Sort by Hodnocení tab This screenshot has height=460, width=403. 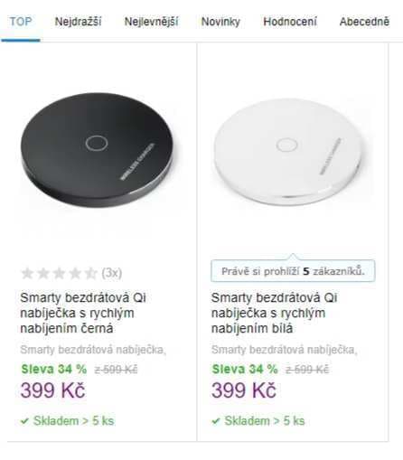290,22
